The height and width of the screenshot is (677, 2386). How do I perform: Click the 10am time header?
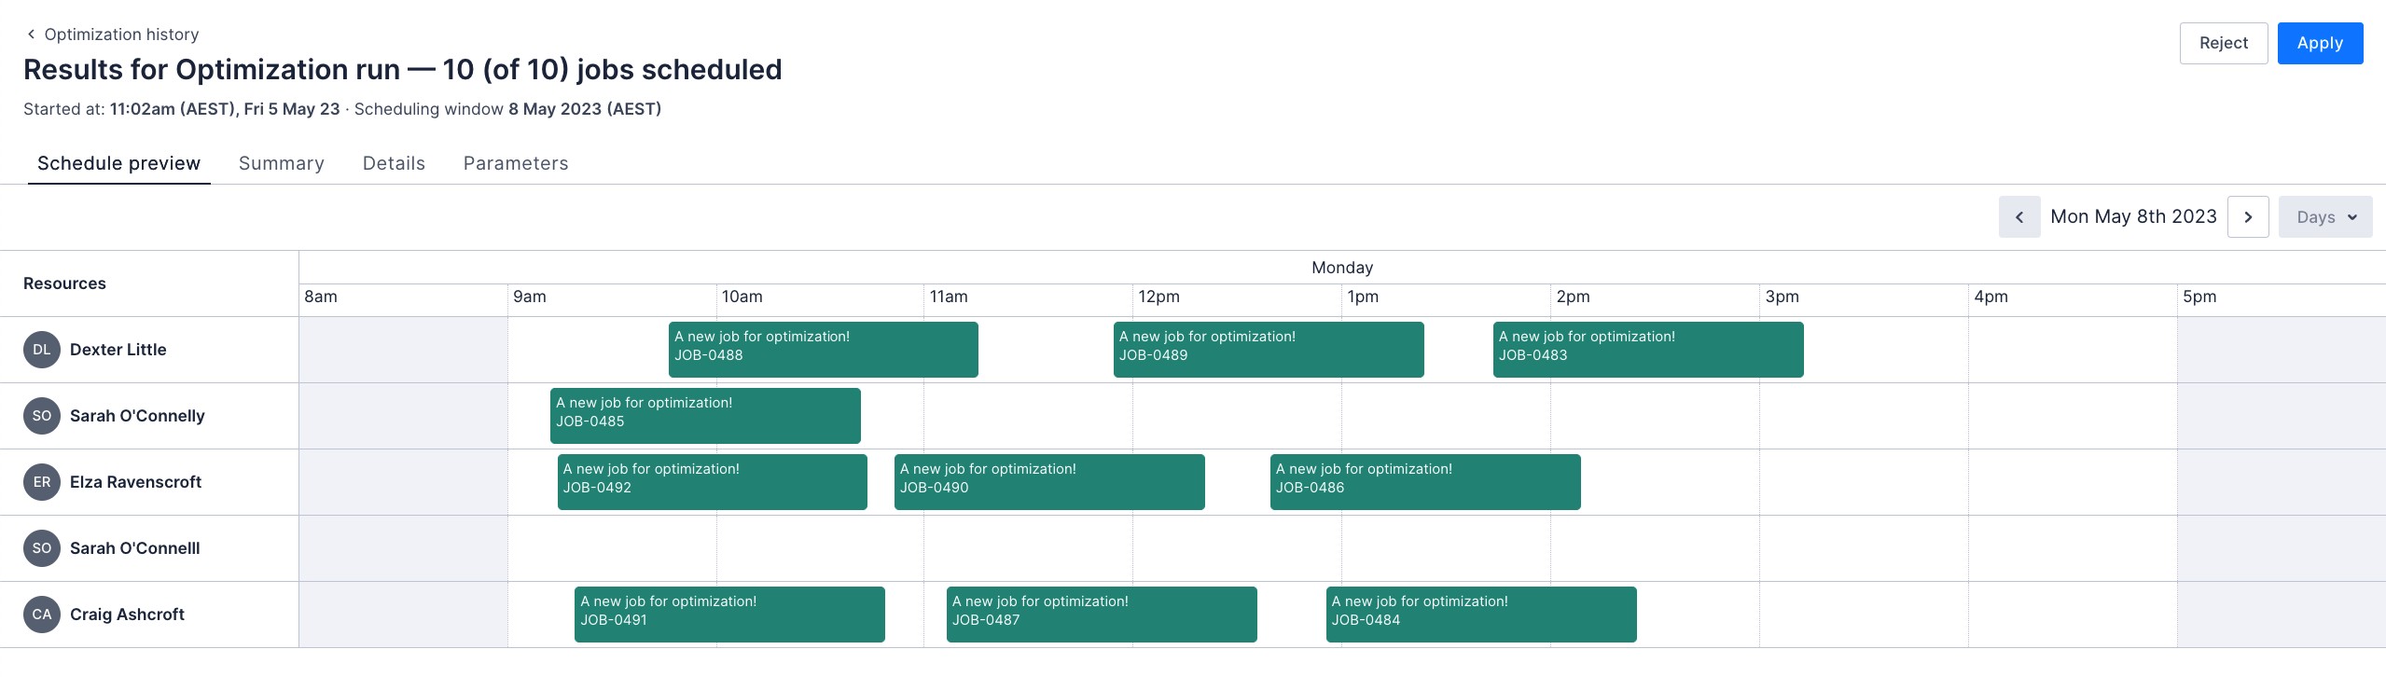[x=742, y=297]
